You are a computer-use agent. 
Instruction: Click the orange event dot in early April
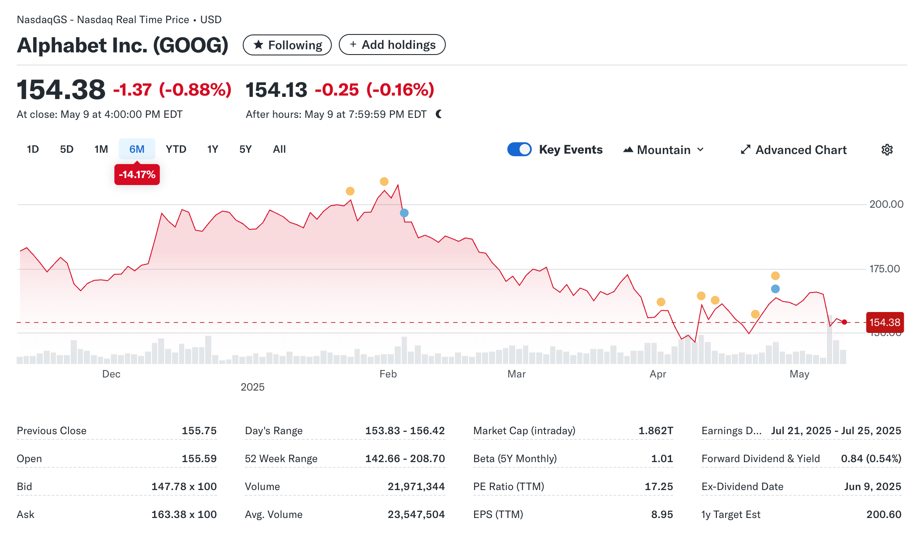tap(661, 302)
